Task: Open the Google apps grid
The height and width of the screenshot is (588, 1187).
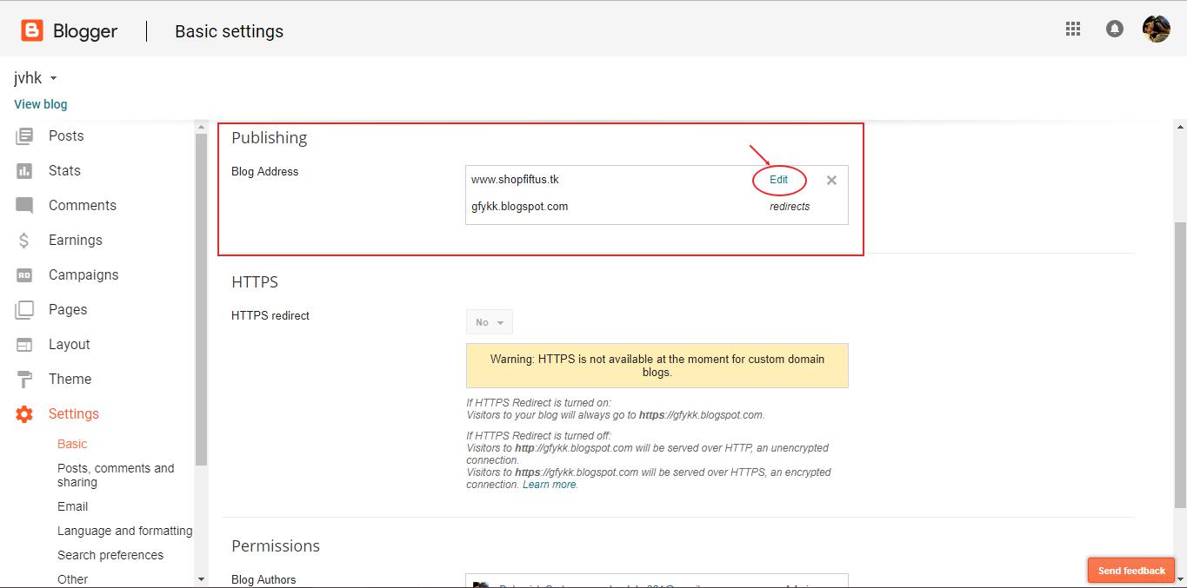Action: [x=1073, y=29]
